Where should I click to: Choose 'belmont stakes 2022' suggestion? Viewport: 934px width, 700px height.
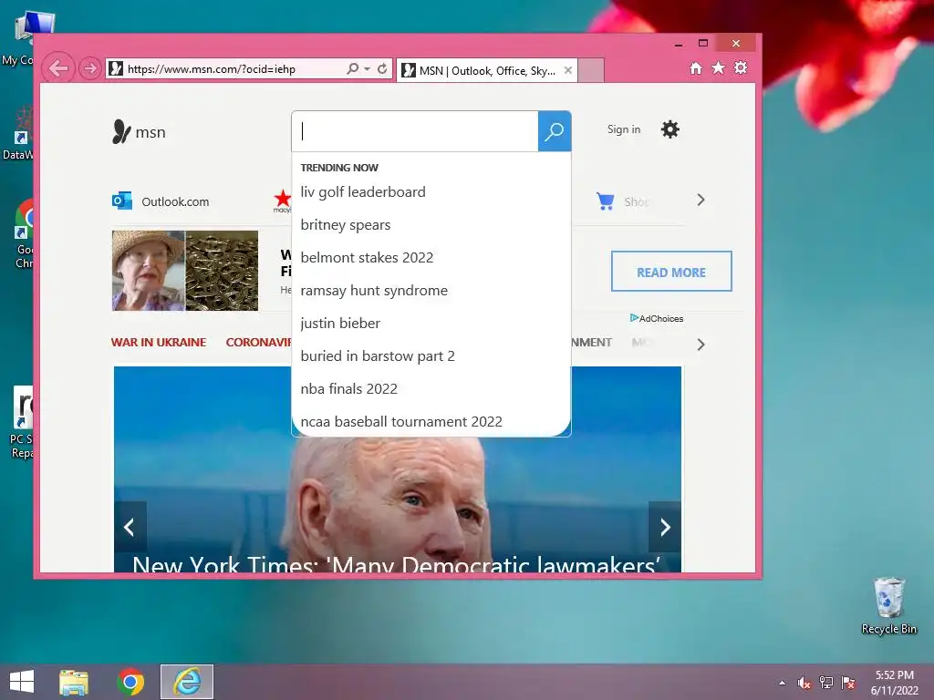[367, 258]
